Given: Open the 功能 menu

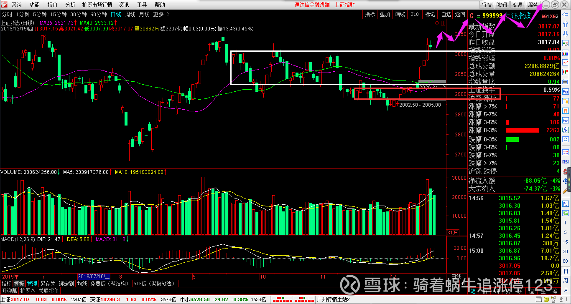Looking at the screenshot, I should tap(35, 5).
